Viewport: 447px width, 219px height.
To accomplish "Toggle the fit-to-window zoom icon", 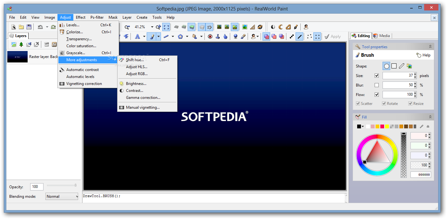I will pos(166,27).
